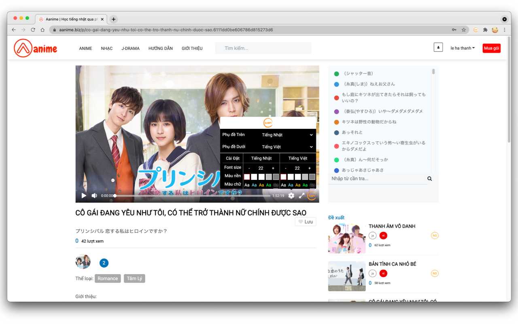Open the J-DRAMA menu item
The height and width of the screenshot is (324, 518).
coord(130,49)
